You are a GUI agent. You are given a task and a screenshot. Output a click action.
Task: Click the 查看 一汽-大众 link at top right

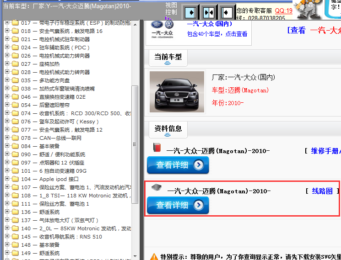pos(314,30)
